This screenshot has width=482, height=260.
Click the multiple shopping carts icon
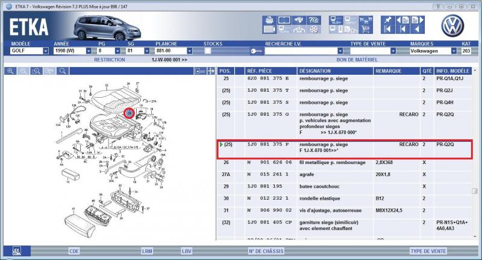[x=366, y=20]
